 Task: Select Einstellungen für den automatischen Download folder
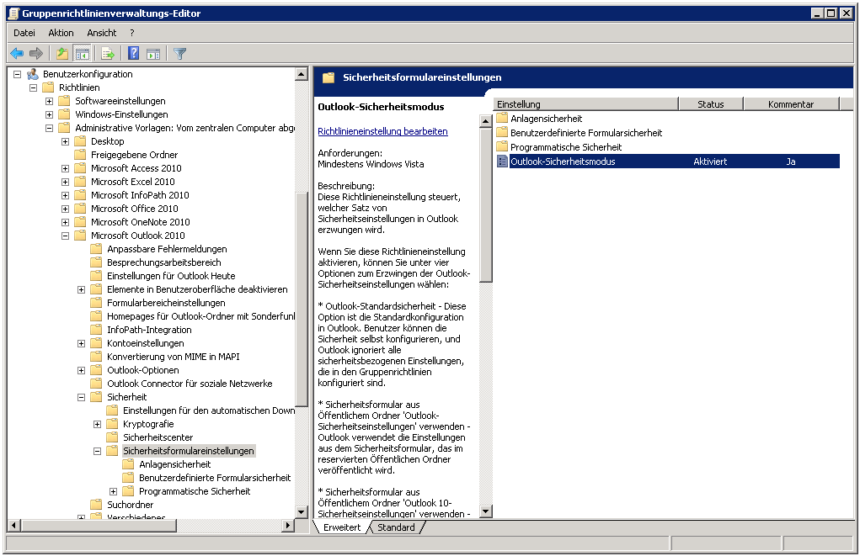(x=208, y=410)
